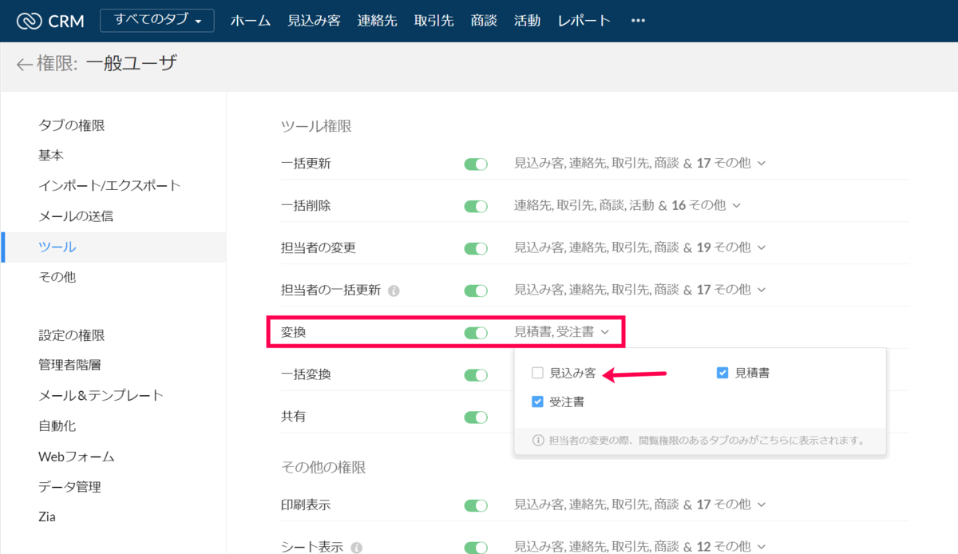Viewport: 958px width, 554px height.
Task: Toggle the 一括変換 switch
Action: click(x=476, y=374)
